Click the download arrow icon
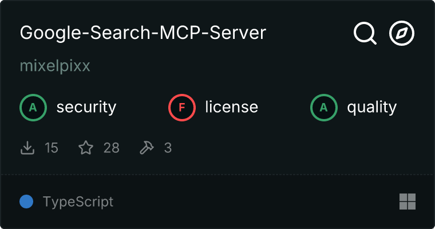 (27, 148)
